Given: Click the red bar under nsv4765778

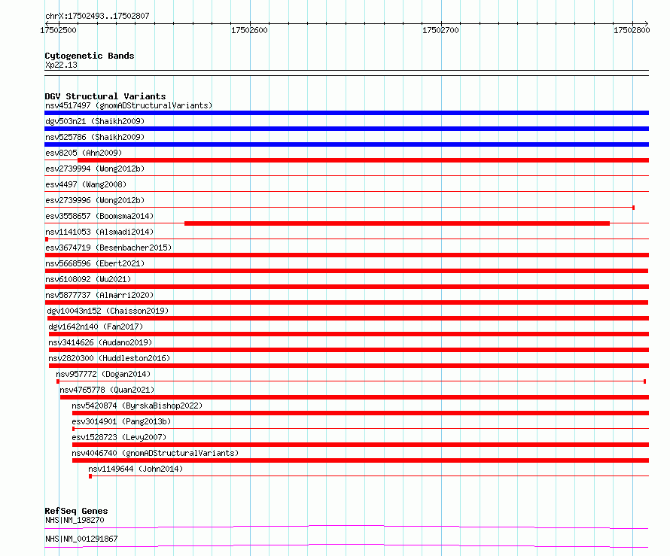Looking at the screenshot, I should pos(355,397).
